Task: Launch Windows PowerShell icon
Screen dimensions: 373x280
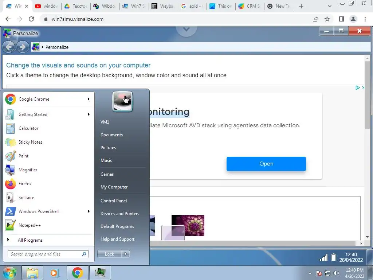Action: (10, 211)
